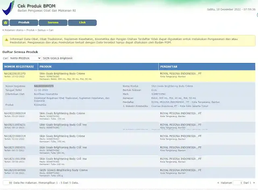
Task: Click the green home icon button
Action: tap(5, 23)
